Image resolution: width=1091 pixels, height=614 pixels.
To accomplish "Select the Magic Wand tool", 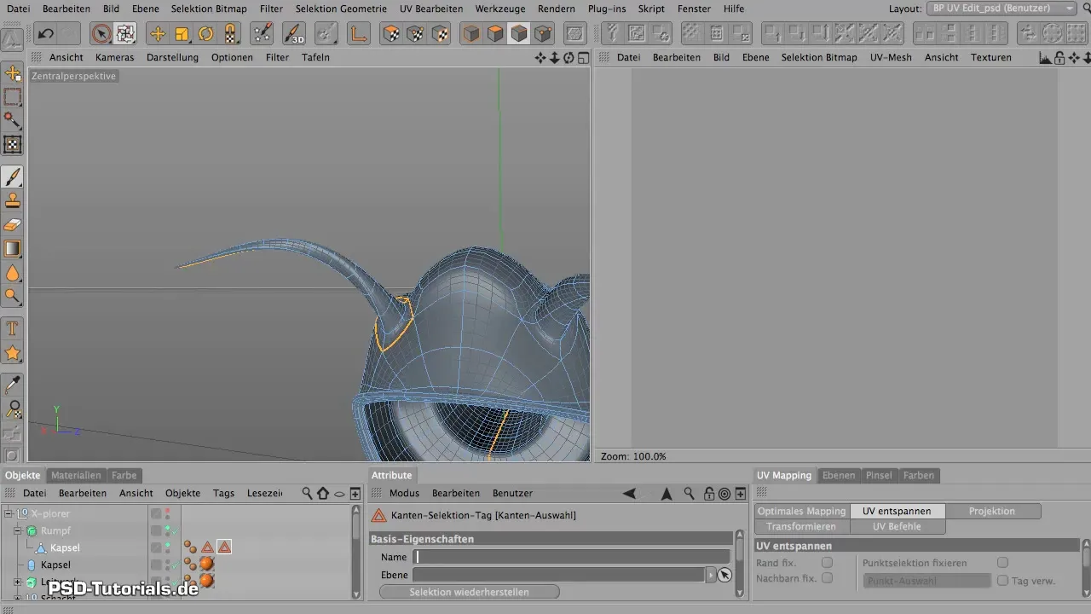I will point(13,121).
